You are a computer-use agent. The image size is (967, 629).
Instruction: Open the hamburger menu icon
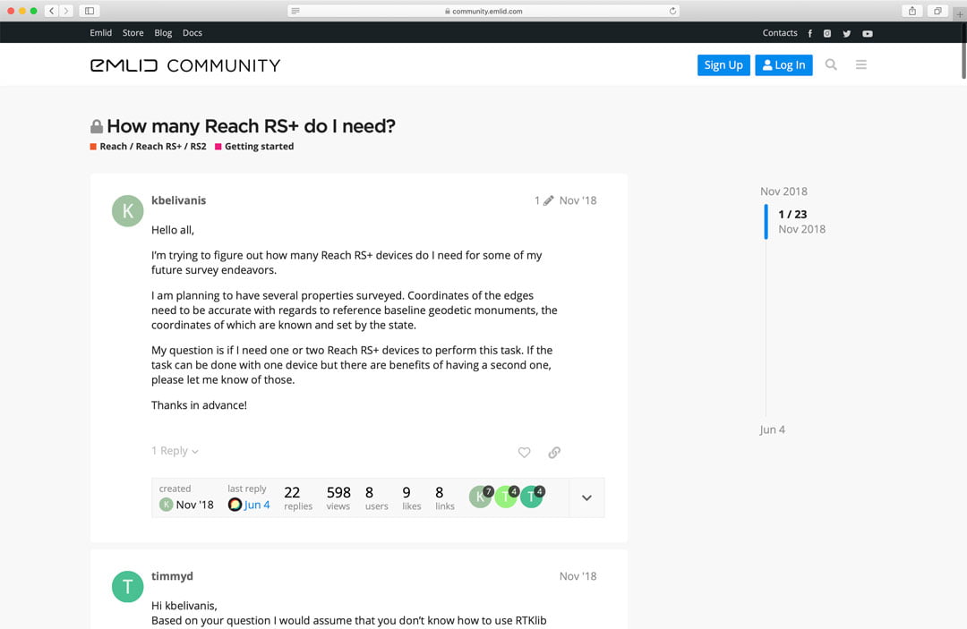(861, 64)
